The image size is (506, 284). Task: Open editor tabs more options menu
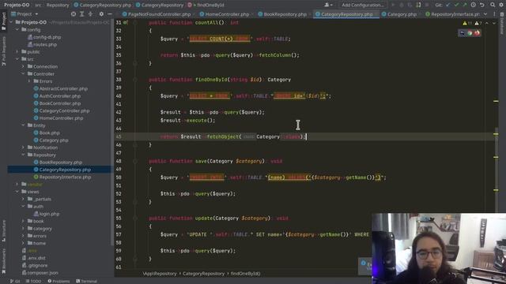[x=494, y=14]
